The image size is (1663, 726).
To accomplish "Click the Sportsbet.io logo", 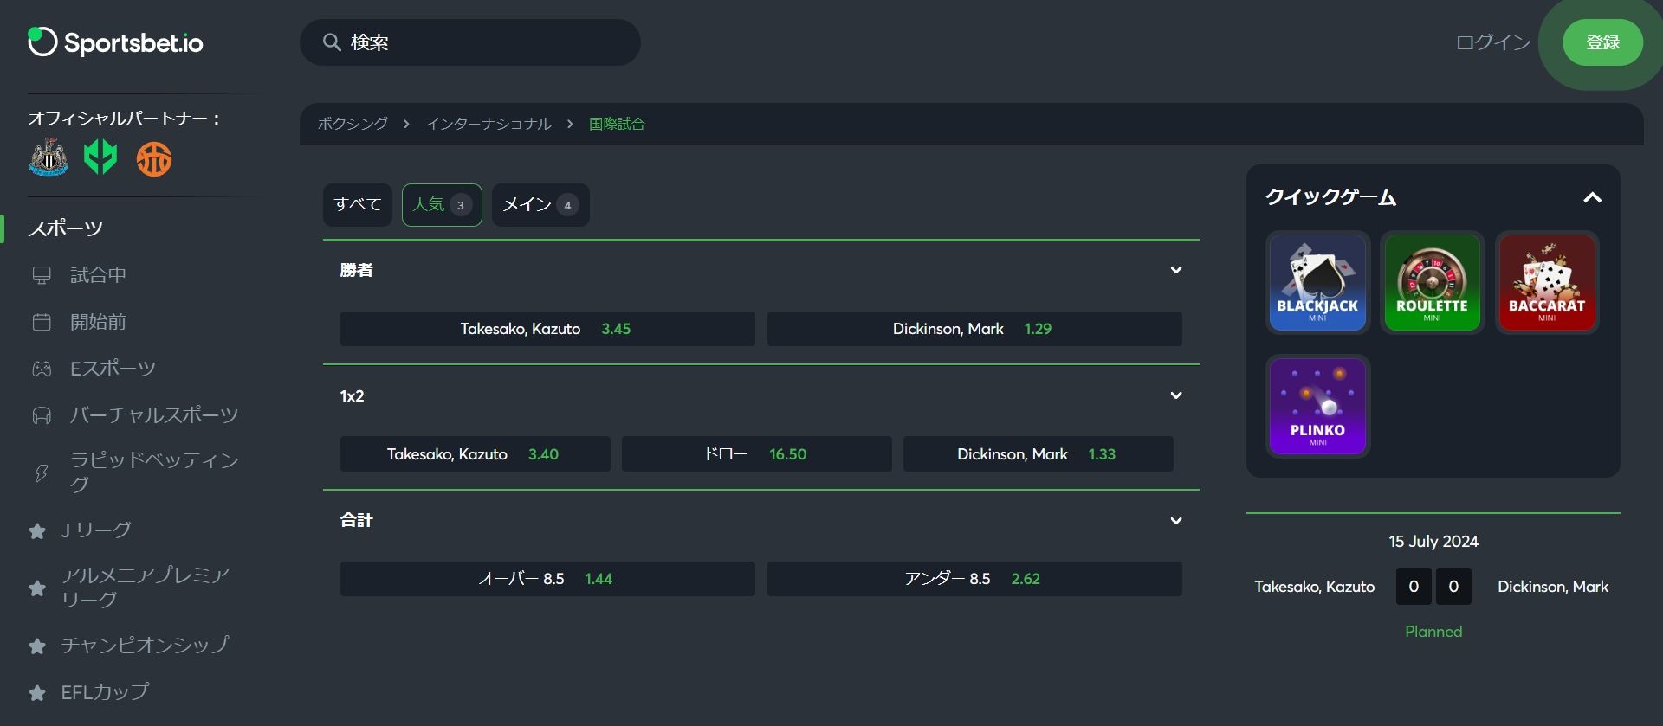I will coord(115,42).
